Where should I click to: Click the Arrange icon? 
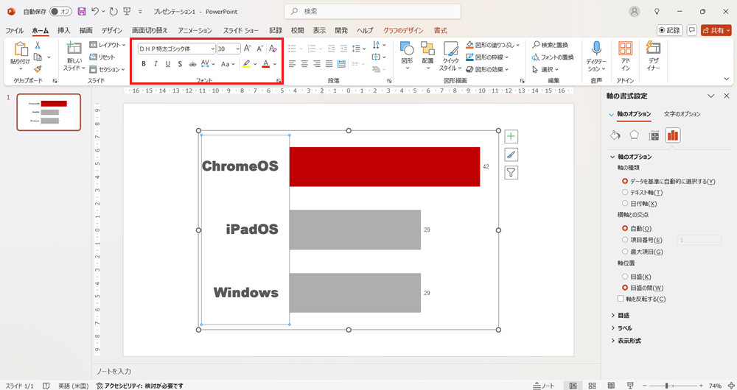click(427, 49)
